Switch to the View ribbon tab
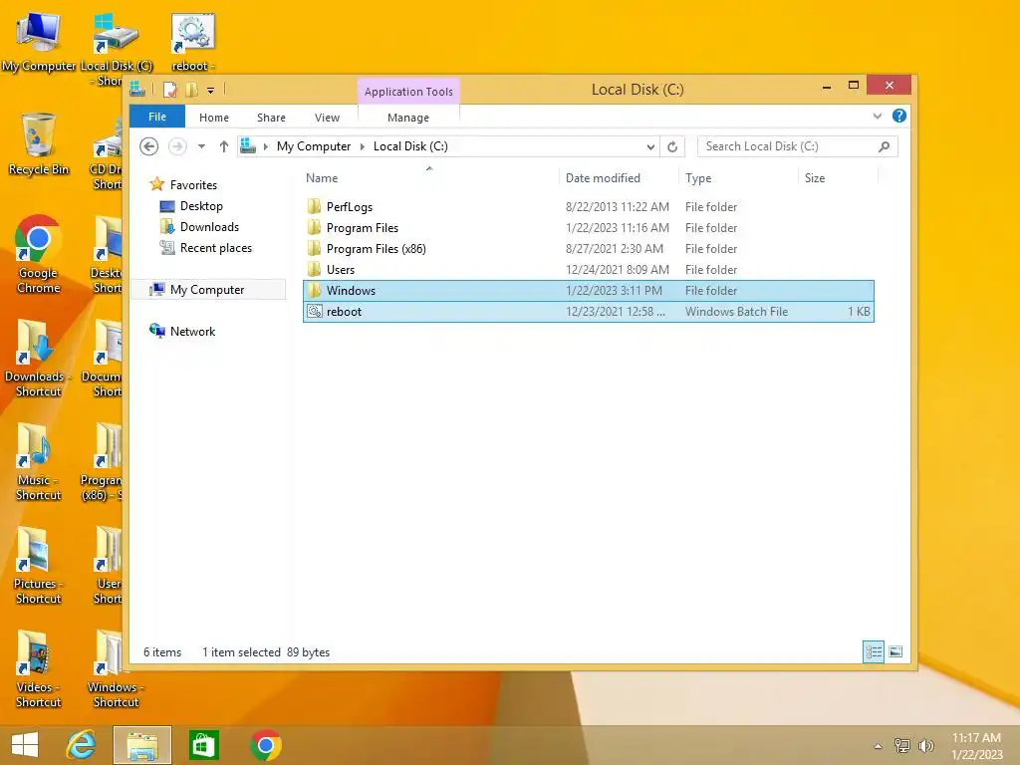This screenshot has width=1020, height=765. [x=327, y=118]
